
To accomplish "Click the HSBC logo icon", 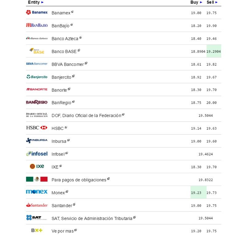I will pos(37,128).
